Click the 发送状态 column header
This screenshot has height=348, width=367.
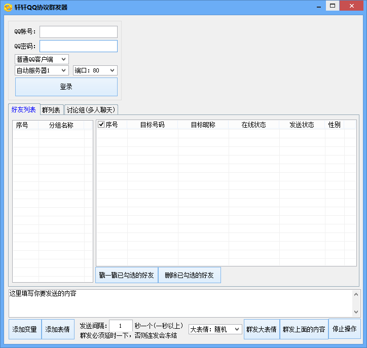pyautogui.click(x=302, y=125)
